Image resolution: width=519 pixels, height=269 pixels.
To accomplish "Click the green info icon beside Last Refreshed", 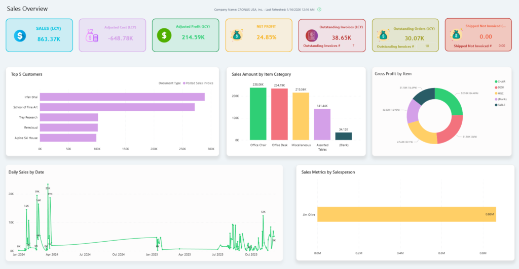I will click(x=319, y=10).
